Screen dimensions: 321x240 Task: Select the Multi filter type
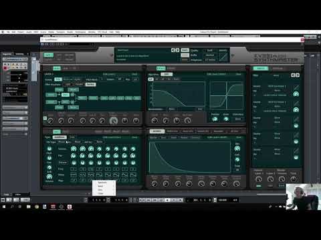coord(176,79)
